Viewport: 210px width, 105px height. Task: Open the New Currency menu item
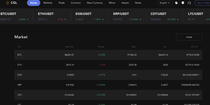point(95,3)
